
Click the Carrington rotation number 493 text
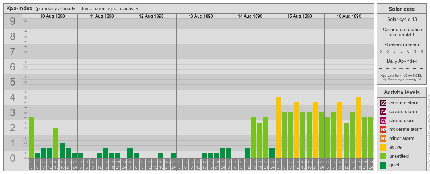pos(402,32)
